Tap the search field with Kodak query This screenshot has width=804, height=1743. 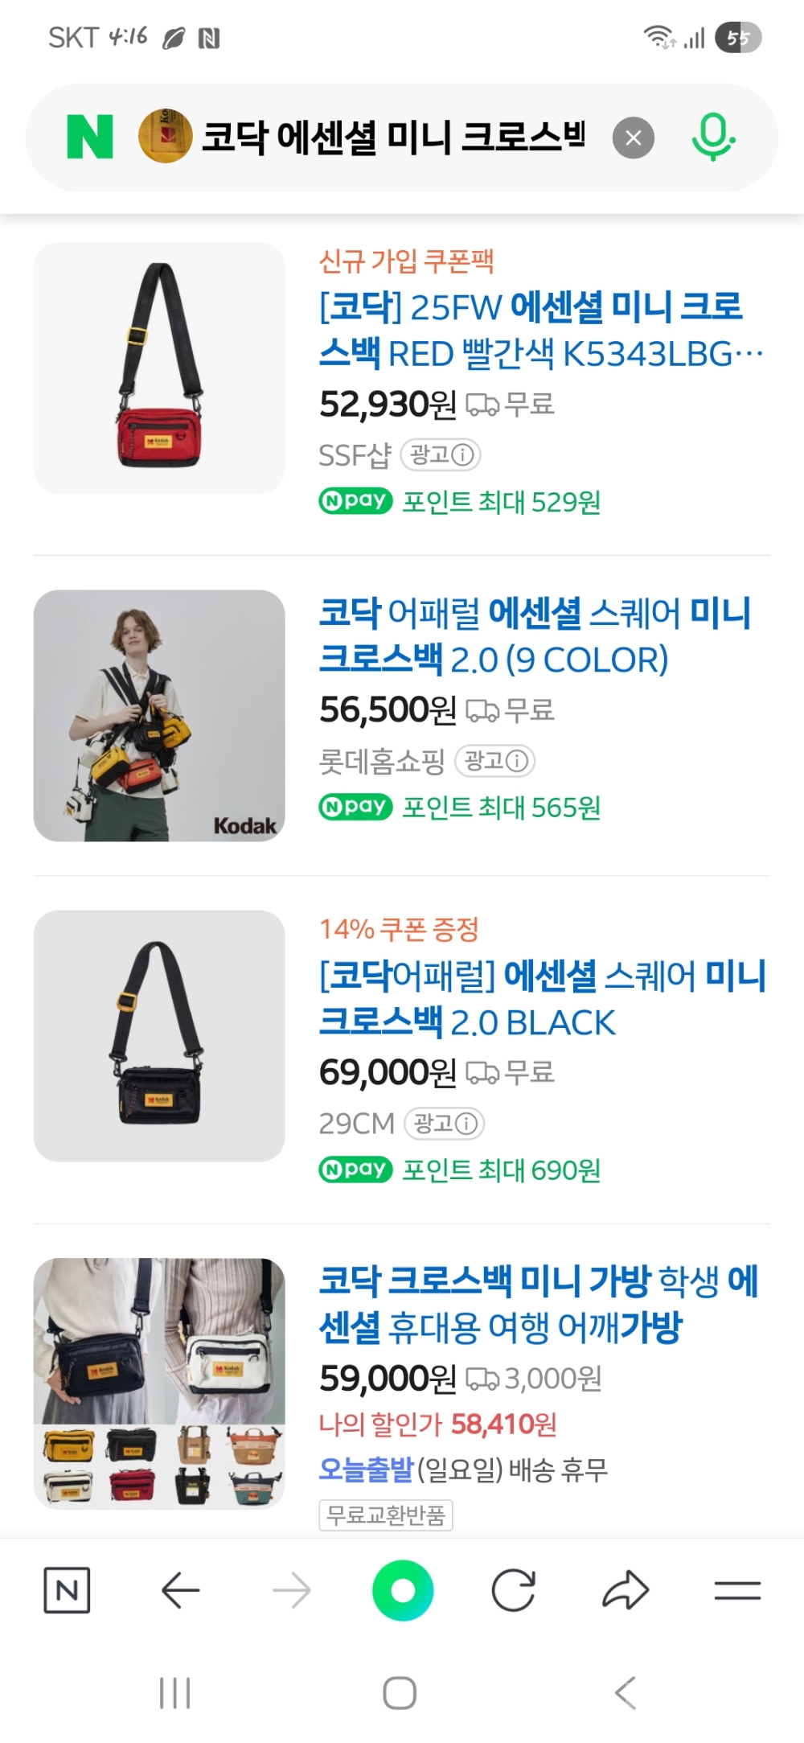tap(392, 138)
